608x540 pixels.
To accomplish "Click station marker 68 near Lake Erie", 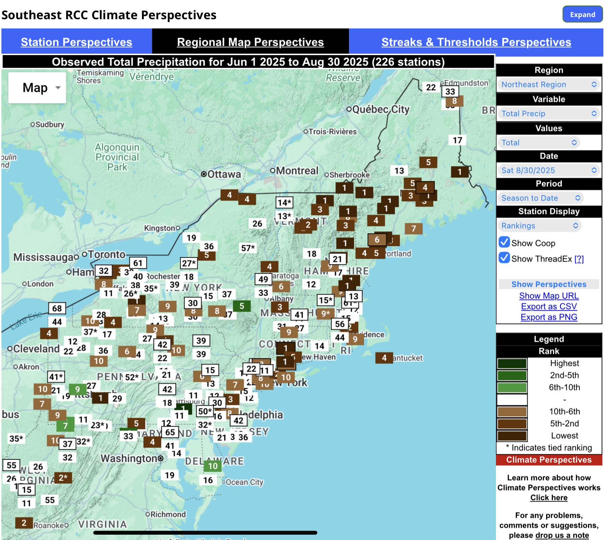I will coord(57,308).
